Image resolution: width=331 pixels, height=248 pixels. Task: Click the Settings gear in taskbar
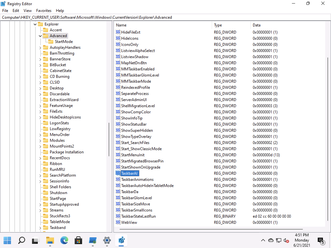tap(107, 241)
